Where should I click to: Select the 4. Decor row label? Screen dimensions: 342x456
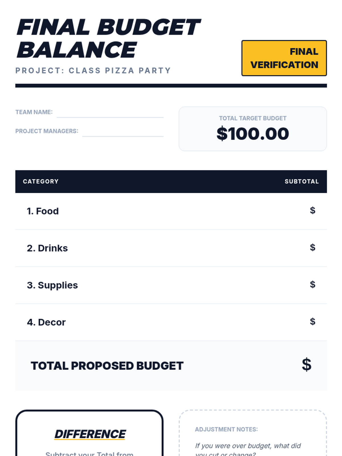[46, 322]
